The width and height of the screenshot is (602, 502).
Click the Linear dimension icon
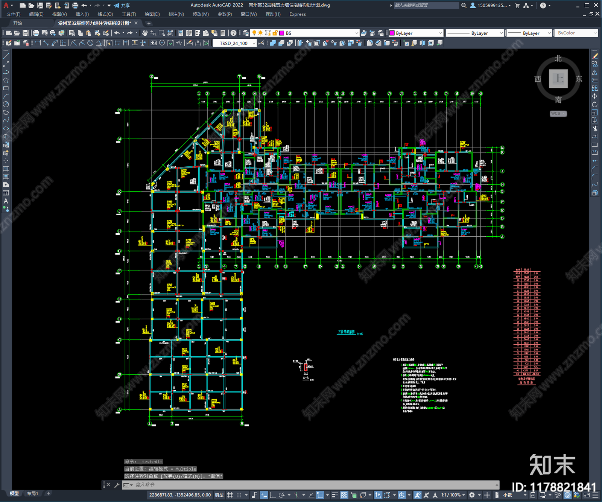tap(38, 43)
